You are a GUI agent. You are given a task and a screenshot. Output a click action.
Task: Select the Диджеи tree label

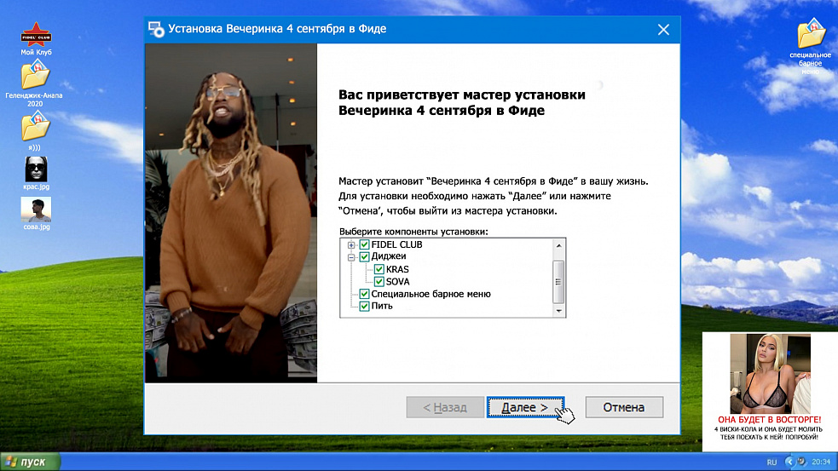[x=389, y=256]
